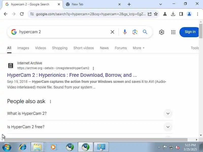Click the browser forward arrow
Image resolution: width=203 pixels, height=152 pixels.
point(14,14)
